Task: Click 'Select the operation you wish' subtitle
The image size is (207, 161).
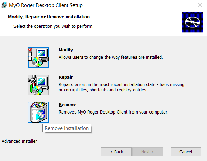Action: [53, 26]
